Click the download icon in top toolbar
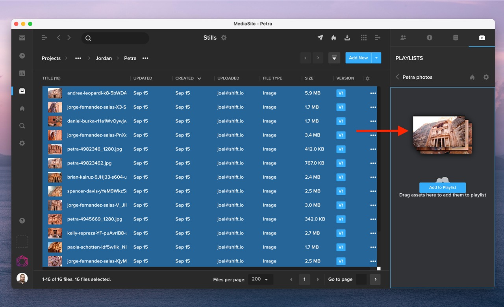 (347, 38)
